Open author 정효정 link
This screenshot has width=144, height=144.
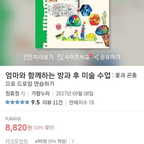(x=12, y=94)
